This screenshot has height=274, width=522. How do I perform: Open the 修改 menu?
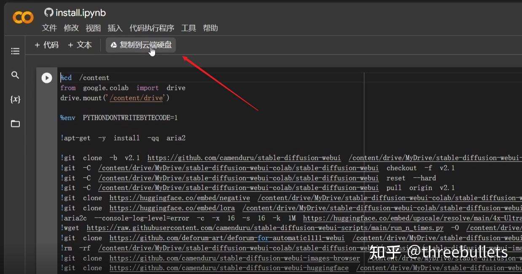point(71,28)
